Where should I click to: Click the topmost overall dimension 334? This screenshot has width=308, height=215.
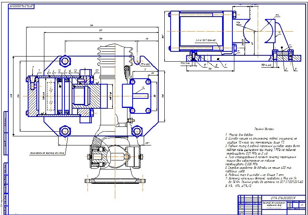[x=91, y=25]
